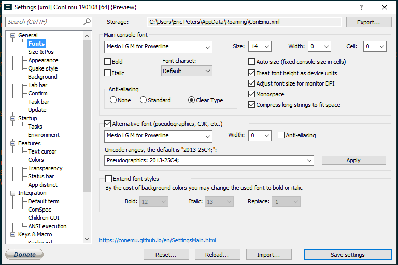398x265 pixels.
Task: Click the Reset... button
Action: tap(166, 254)
